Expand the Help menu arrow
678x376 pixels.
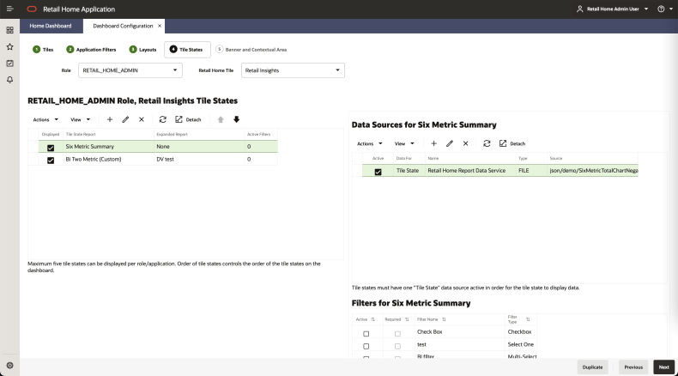671,9
